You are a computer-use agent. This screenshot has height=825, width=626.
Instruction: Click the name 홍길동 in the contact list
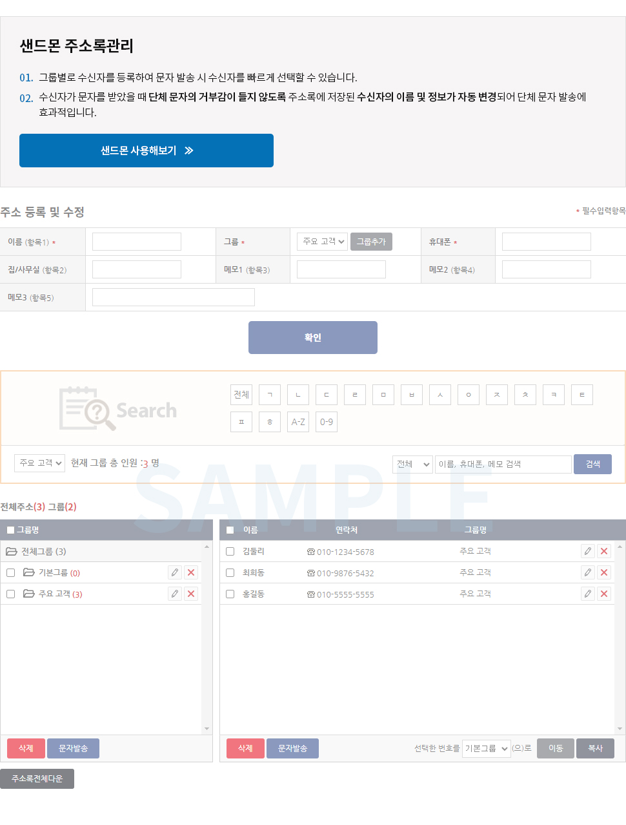pos(254,594)
